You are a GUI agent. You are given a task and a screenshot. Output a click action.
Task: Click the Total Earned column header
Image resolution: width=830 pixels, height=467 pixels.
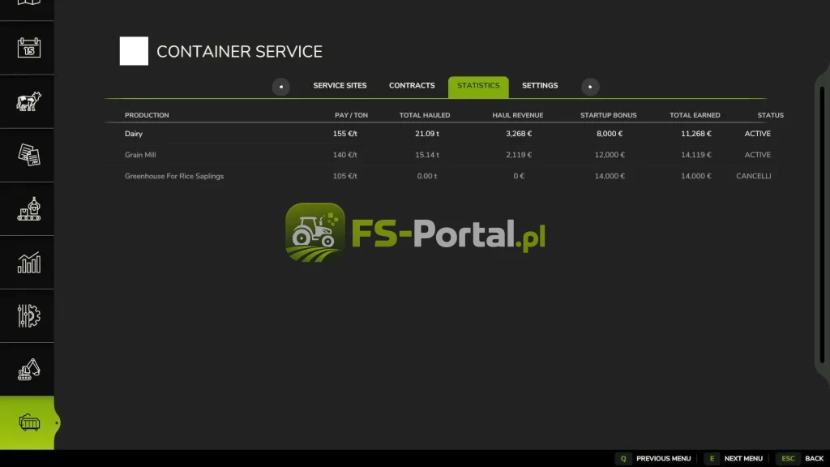[x=695, y=115]
